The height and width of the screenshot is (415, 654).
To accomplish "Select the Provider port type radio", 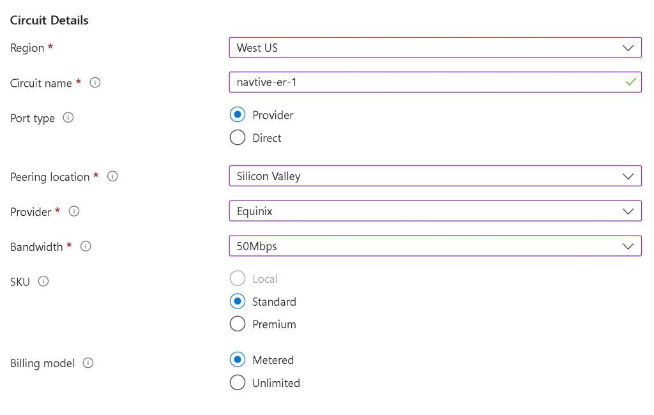I will click(x=238, y=115).
